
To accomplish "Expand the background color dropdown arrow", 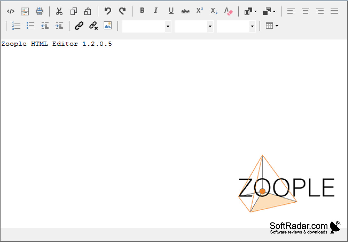I will pyautogui.click(x=274, y=11).
